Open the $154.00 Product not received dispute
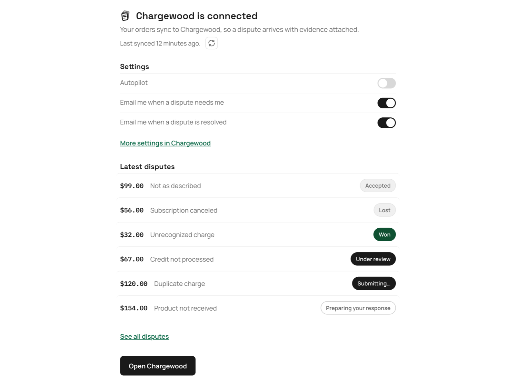 pos(258,308)
